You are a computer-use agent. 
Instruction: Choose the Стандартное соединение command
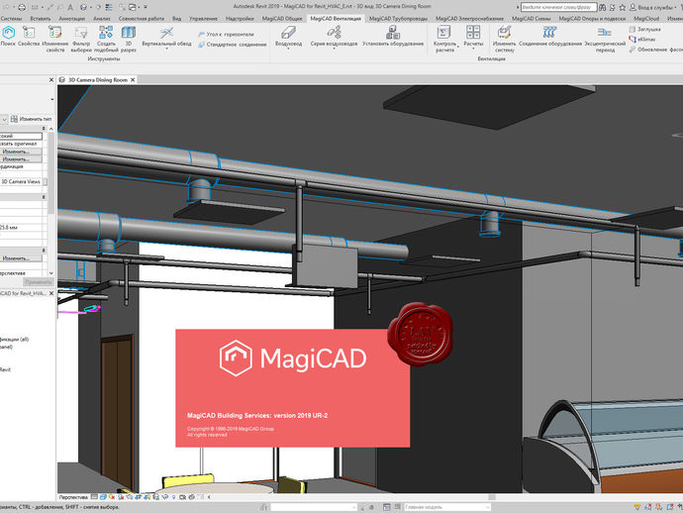click(x=233, y=45)
